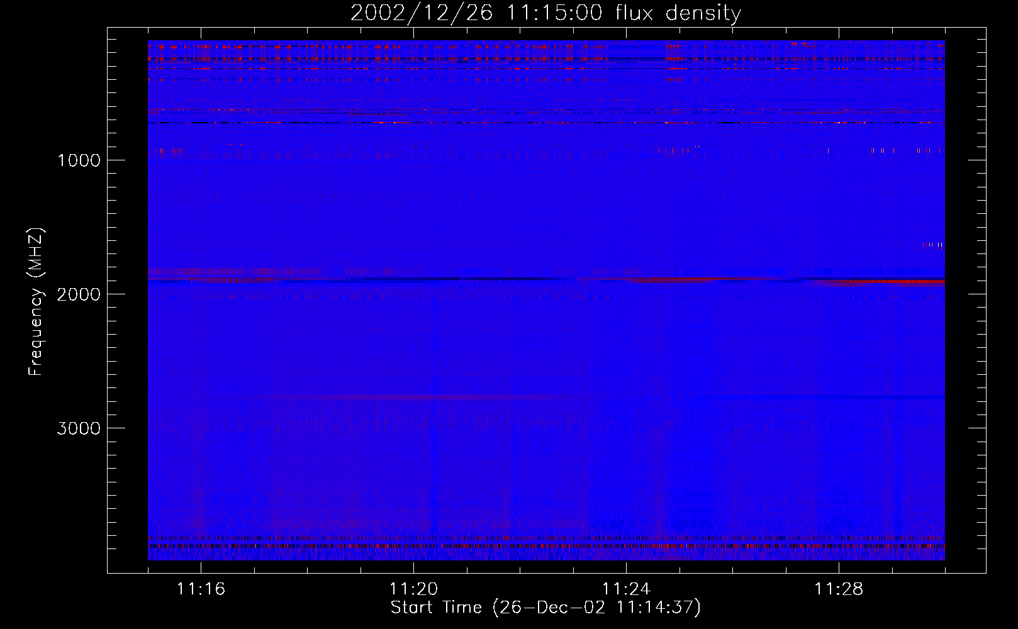This screenshot has width=1018, height=629.
Task: Click the '11:24' time axis label
Action: [626, 589]
